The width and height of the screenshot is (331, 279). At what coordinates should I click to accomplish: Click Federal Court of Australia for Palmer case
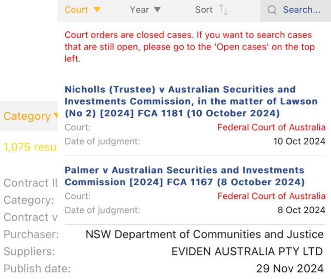coord(271,196)
